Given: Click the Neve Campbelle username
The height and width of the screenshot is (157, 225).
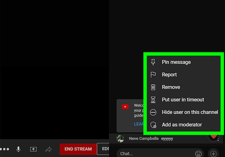Looking at the screenshot, I should (144, 138).
